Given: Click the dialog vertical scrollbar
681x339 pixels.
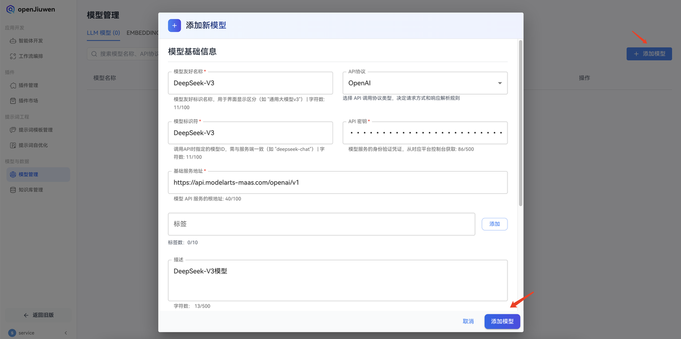Looking at the screenshot, I should (x=521, y=122).
